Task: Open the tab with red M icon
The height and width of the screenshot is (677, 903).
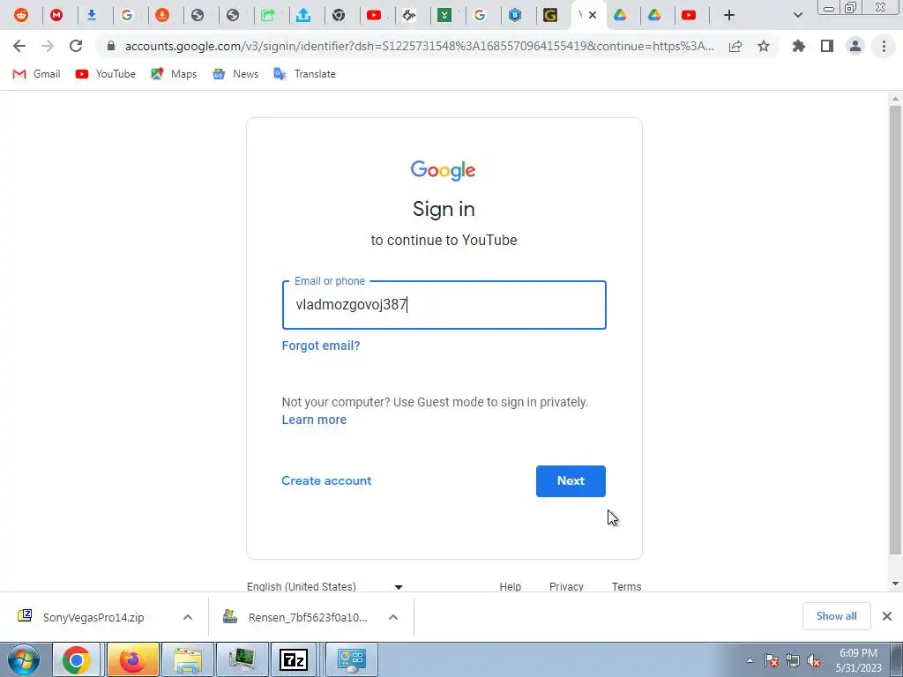Action: 56,16
